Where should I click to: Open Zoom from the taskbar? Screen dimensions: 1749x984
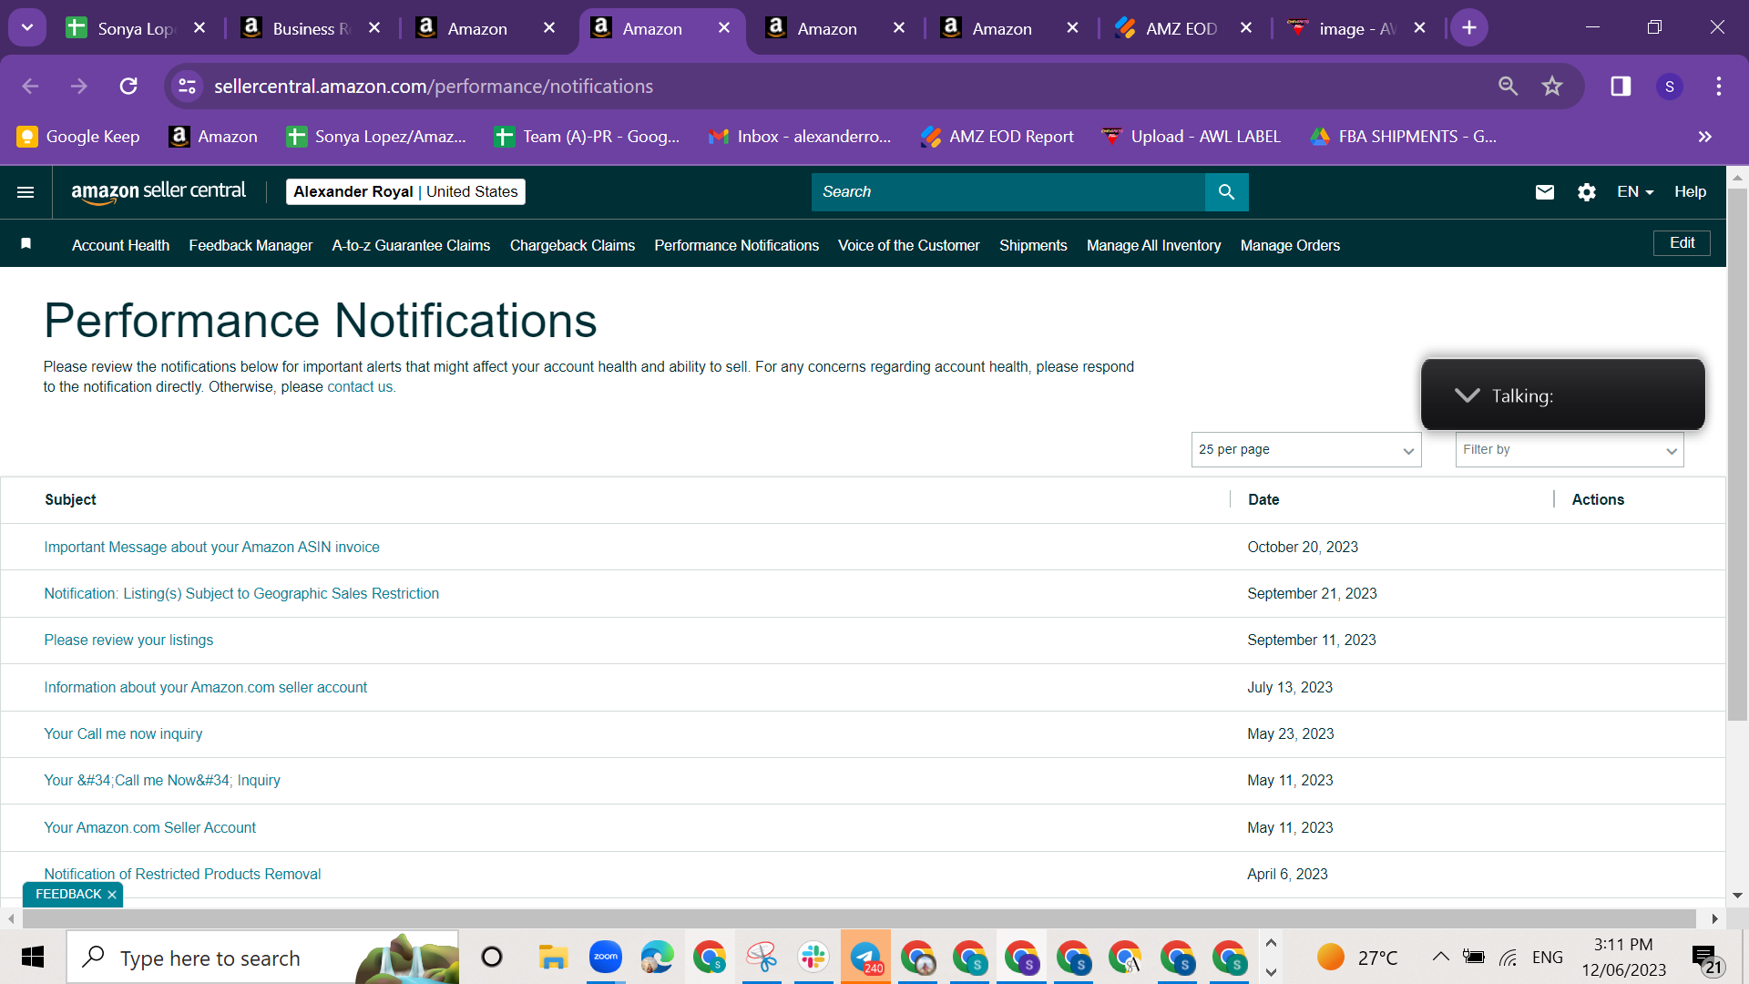pyautogui.click(x=605, y=957)
